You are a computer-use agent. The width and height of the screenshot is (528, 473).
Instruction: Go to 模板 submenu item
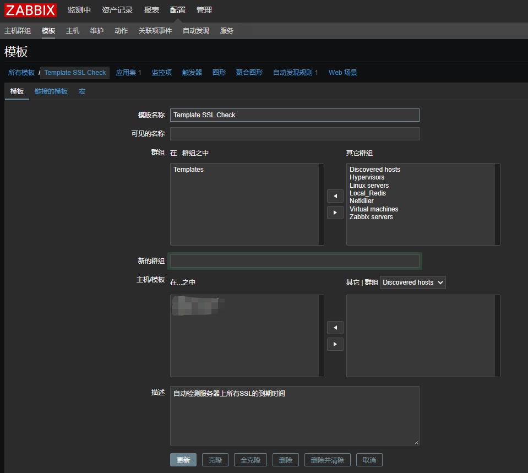pyautogui.click(x=48, y=31)
